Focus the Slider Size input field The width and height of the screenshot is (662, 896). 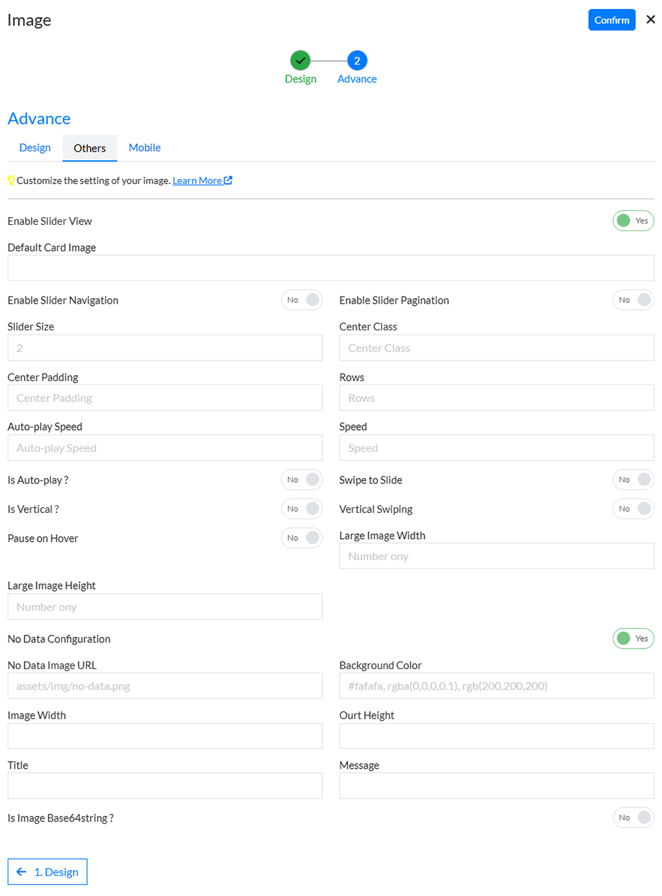point(164,348)
